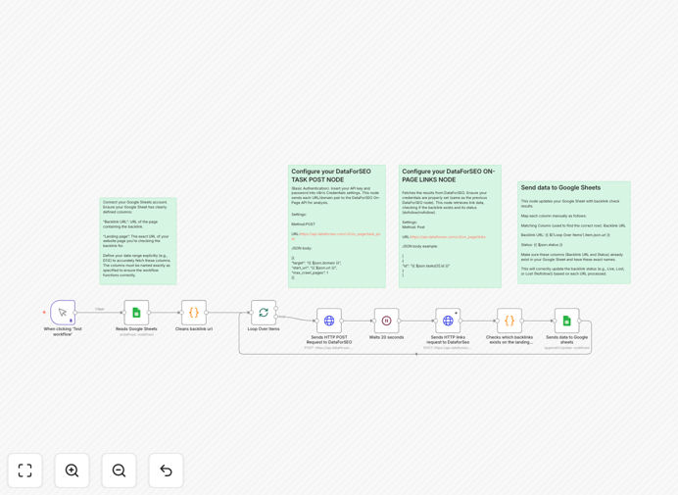Click the red URL link in TASK POST note
Viewport: 678px width, 495px height.
click(339, 234)
